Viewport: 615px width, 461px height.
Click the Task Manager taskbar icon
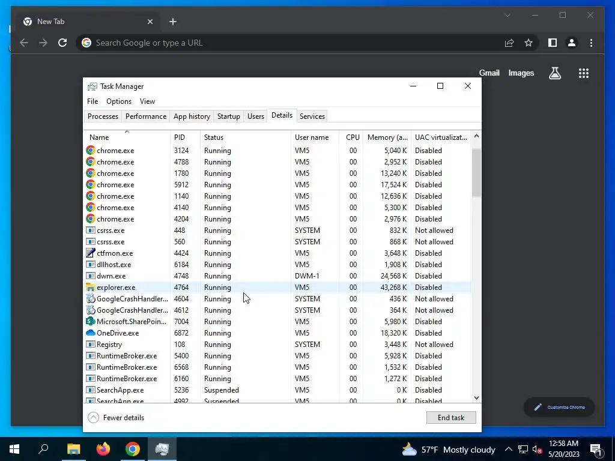pyautogui.click(x=162, y=449)
